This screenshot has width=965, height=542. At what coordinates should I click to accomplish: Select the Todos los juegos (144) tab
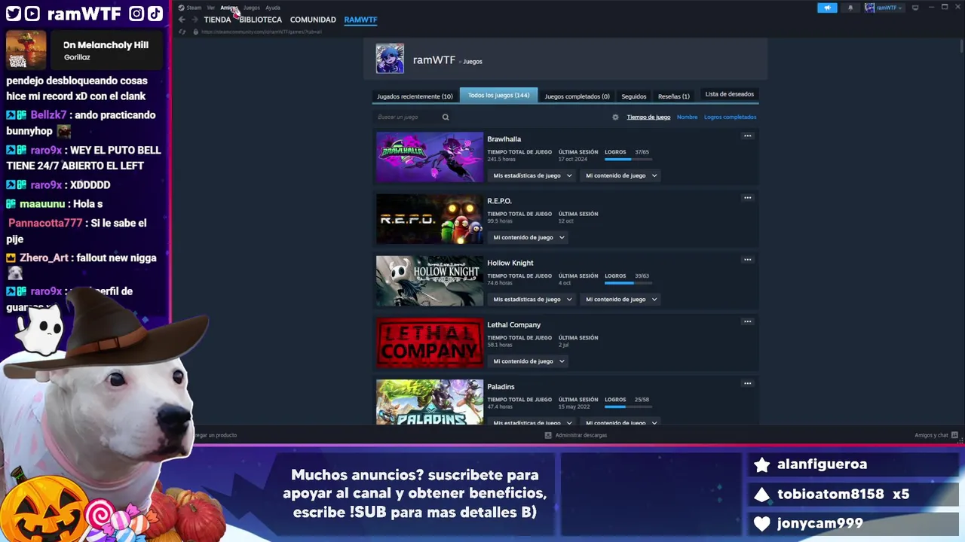[498, 96]
